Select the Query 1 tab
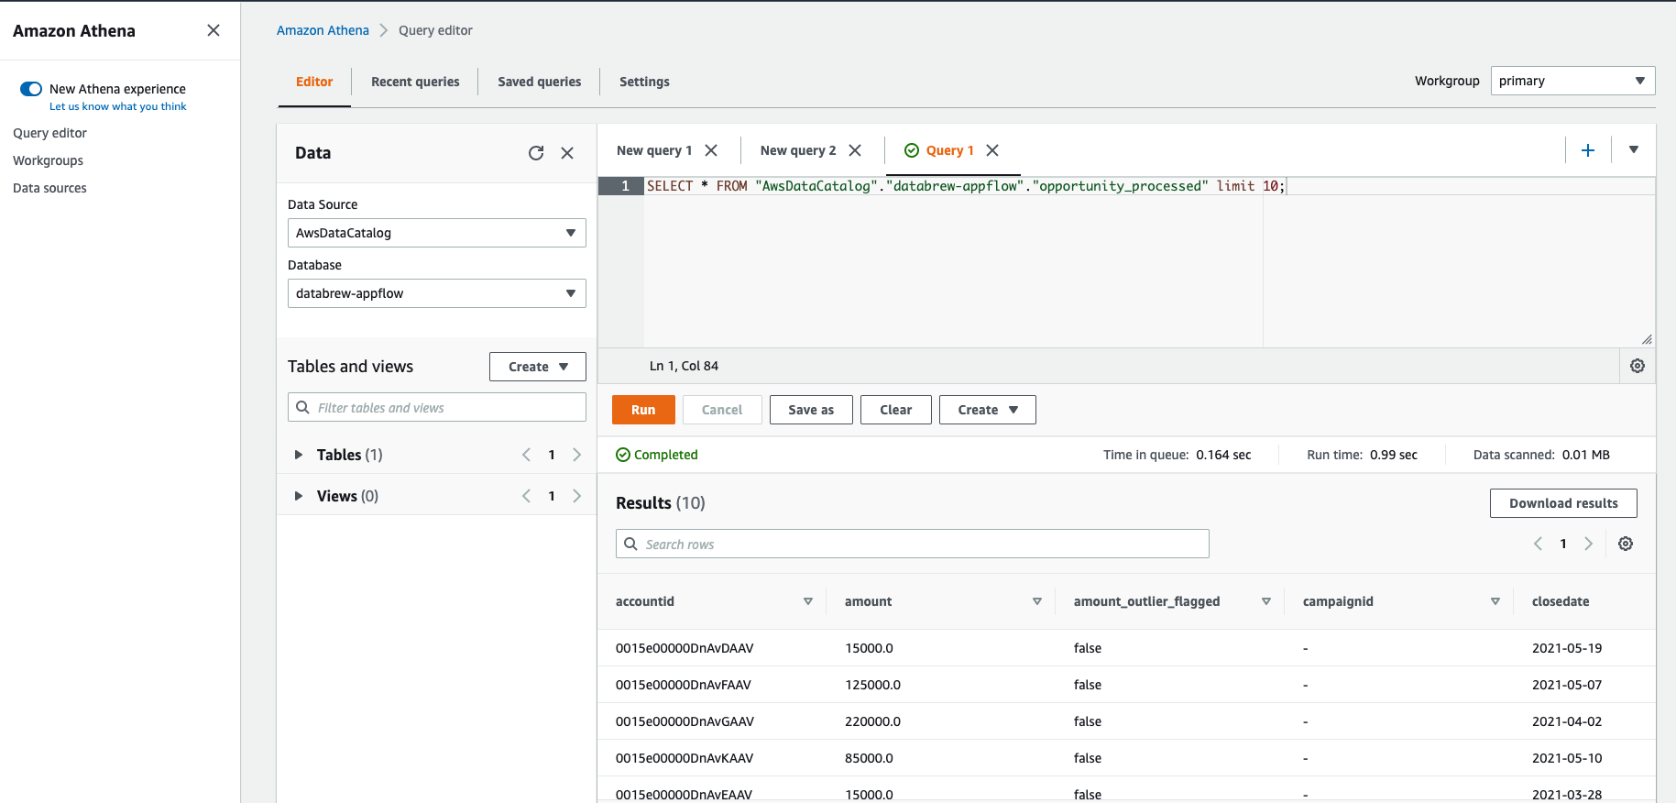The height and width of the screenshot is (803, 1676). pos(949,150)
